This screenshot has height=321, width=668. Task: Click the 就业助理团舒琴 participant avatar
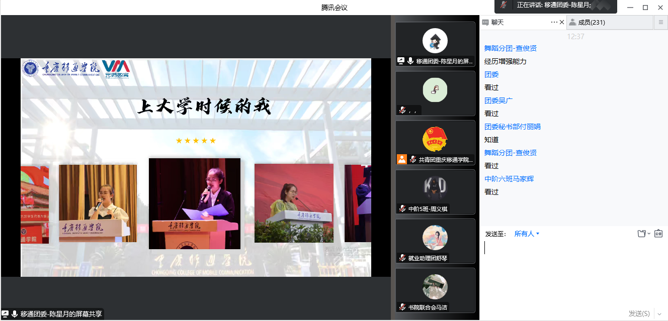[x=435, y=237]
